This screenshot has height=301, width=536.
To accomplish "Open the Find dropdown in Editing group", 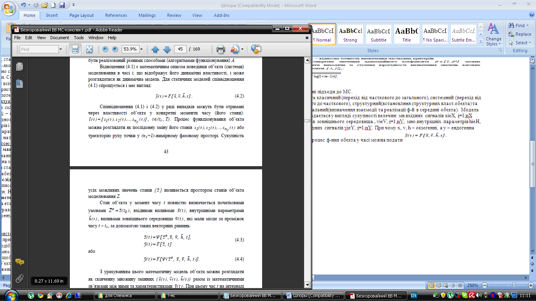I will click(x=519, y=25).
